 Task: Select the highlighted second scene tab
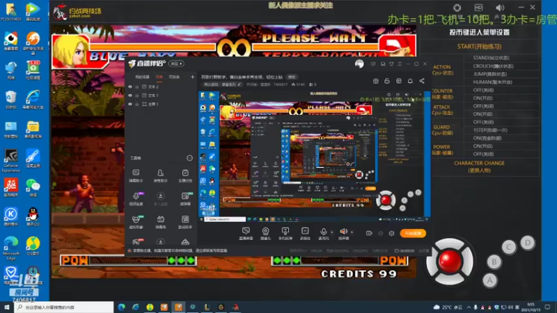159,77
